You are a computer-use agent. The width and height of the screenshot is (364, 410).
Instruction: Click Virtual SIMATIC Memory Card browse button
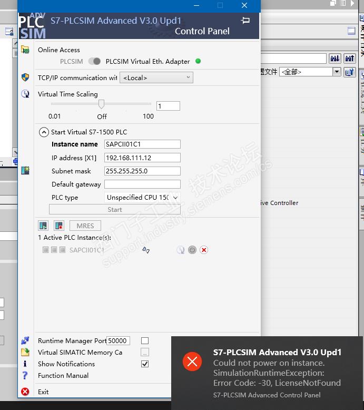pos(145,352)
